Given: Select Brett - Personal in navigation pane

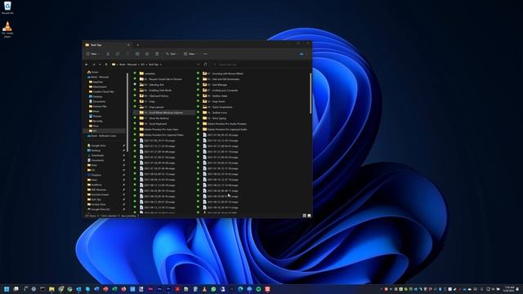Looking at the screenshot, I should (x=98, y=77).
